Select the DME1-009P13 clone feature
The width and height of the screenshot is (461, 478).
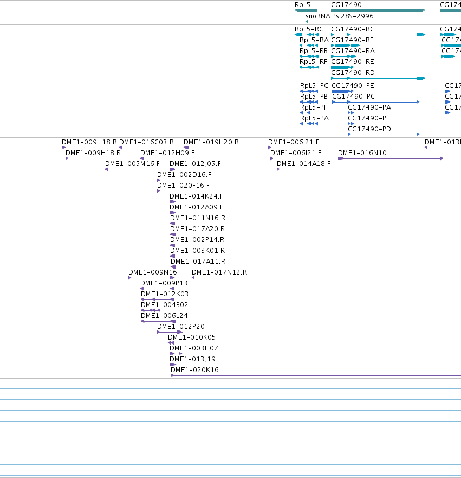point(158,289)
